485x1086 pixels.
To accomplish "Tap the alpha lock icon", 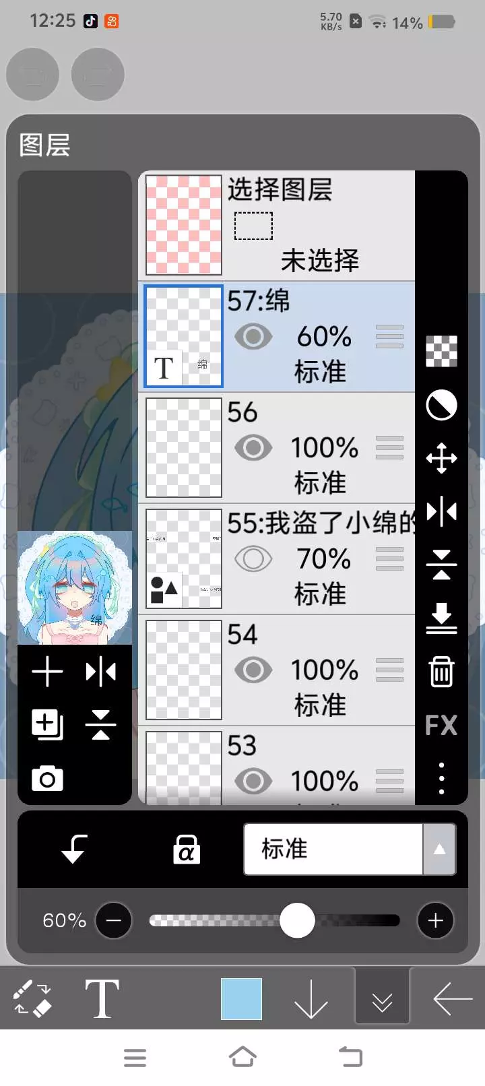I will tap(186, 849).
